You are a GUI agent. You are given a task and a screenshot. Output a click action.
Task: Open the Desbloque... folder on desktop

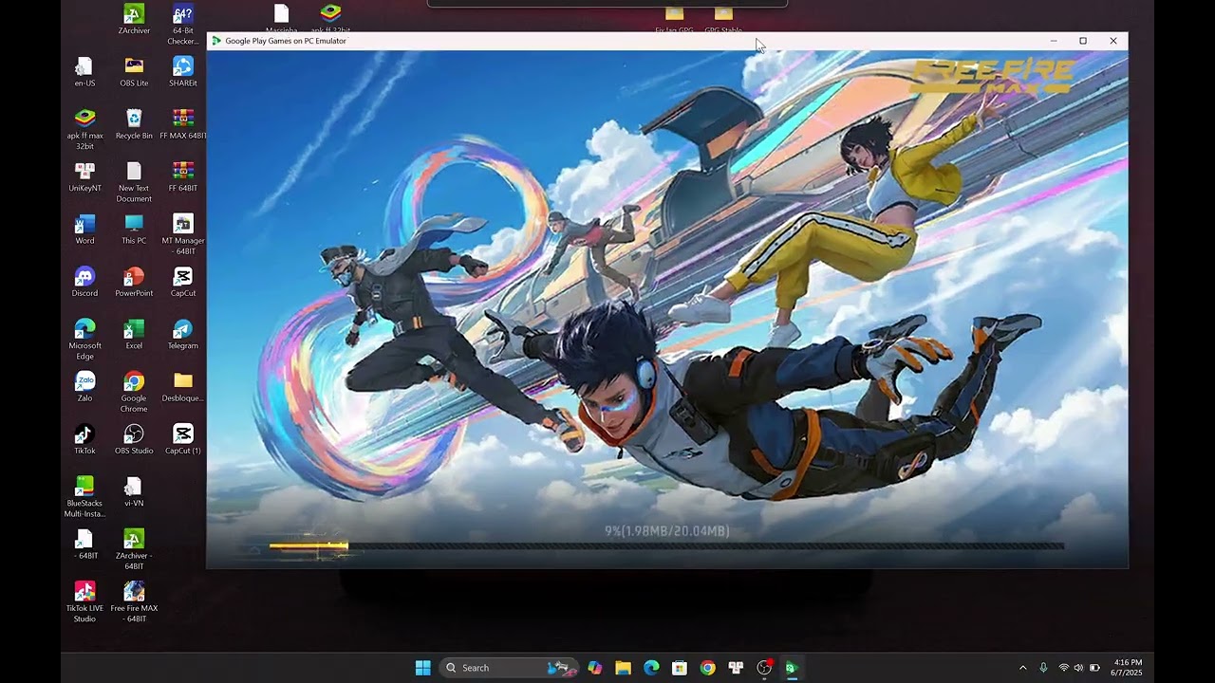click(x=183, y=387)
